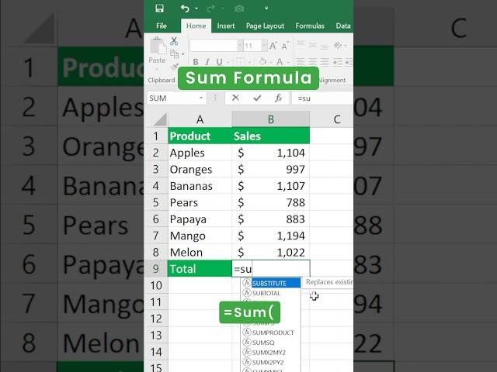
Task: Toggle Bold formatting
Action: [196, 63]
